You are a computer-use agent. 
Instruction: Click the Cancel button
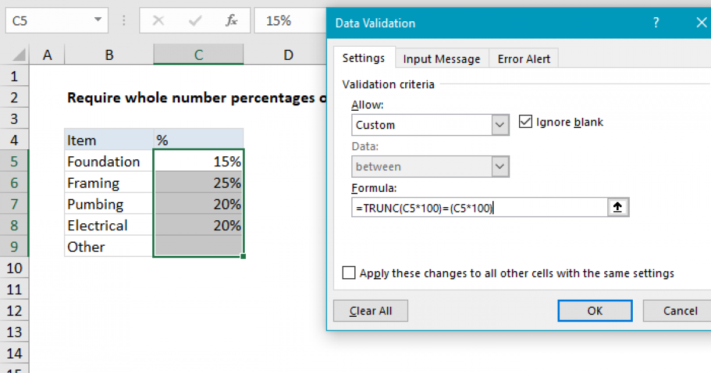click(x=680, y=310)
